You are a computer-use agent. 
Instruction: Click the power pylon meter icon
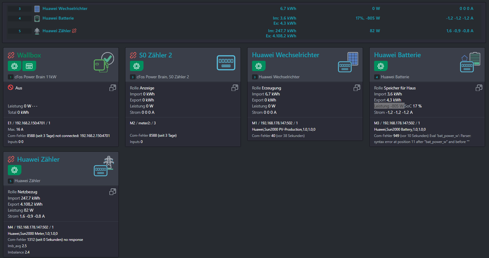[x=104, y=166]
